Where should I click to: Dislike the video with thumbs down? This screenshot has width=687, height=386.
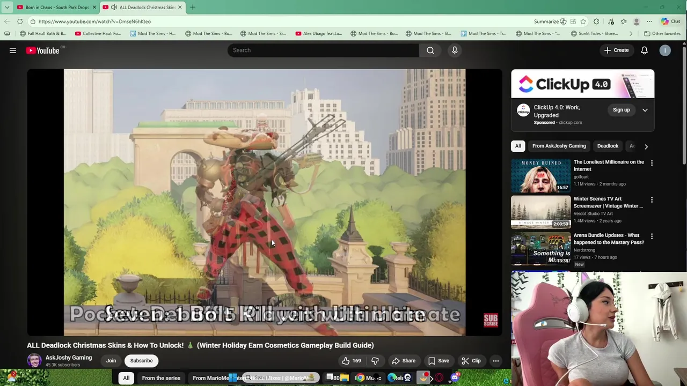375,361
